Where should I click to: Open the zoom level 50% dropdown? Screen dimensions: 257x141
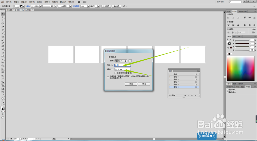pyautogui.click(x=21, y=139)
